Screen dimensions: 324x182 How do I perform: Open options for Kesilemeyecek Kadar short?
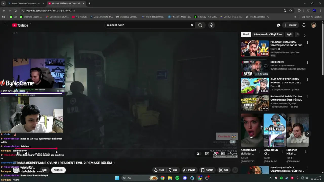(x=260, y=151)
